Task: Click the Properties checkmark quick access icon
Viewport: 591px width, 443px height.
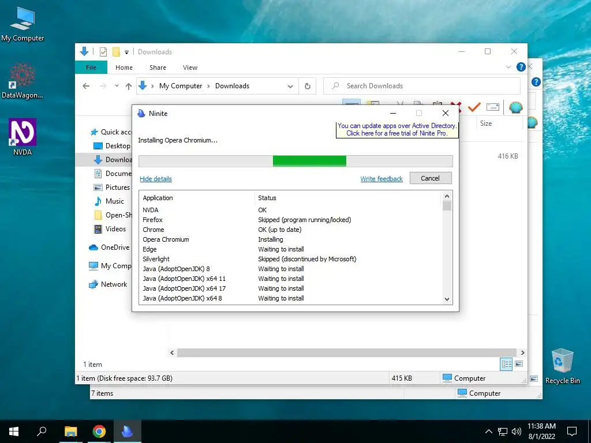Action: (x=103, y=52)
